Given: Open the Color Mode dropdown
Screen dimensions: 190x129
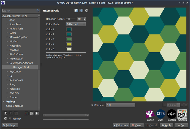Looking at the screenshot, I should [76, 24].
